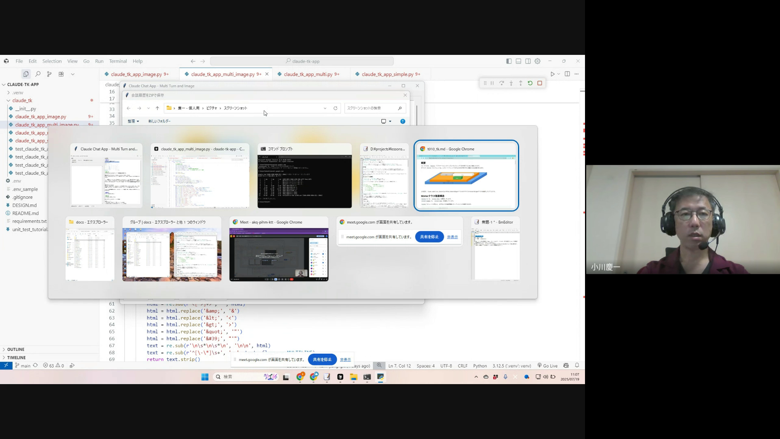Click the debug Step Over icon

502,83
